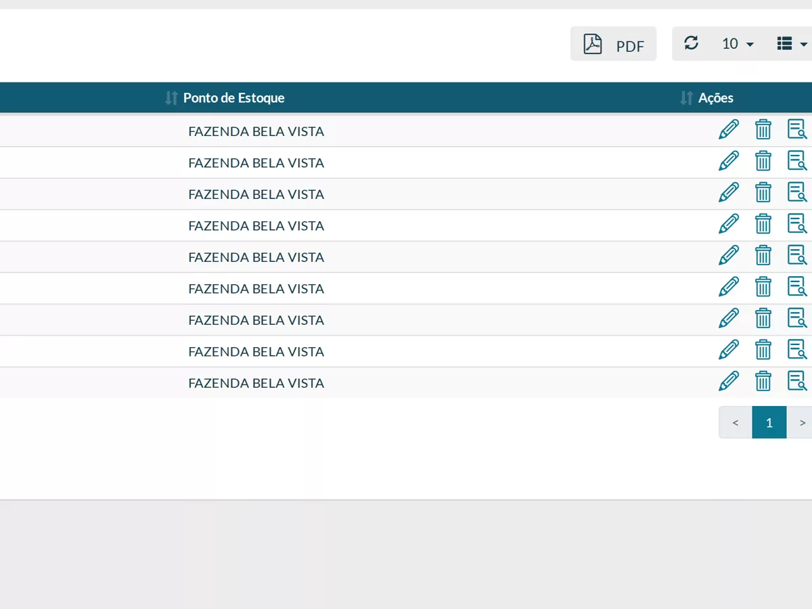
Task: Click the pencil icon in the second row
Action: click(729, 161)
